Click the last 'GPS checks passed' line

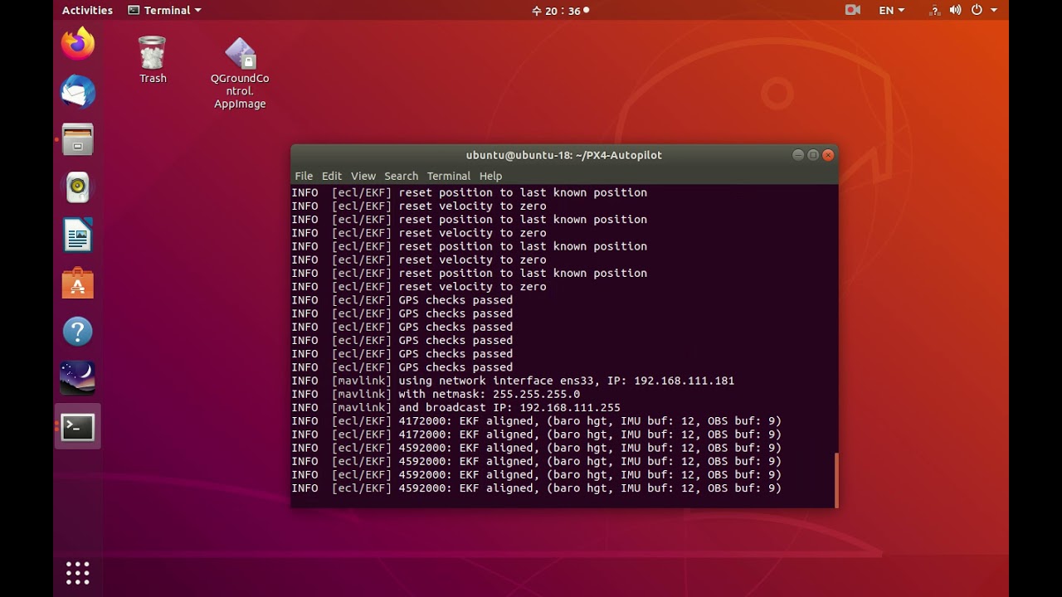402,367
